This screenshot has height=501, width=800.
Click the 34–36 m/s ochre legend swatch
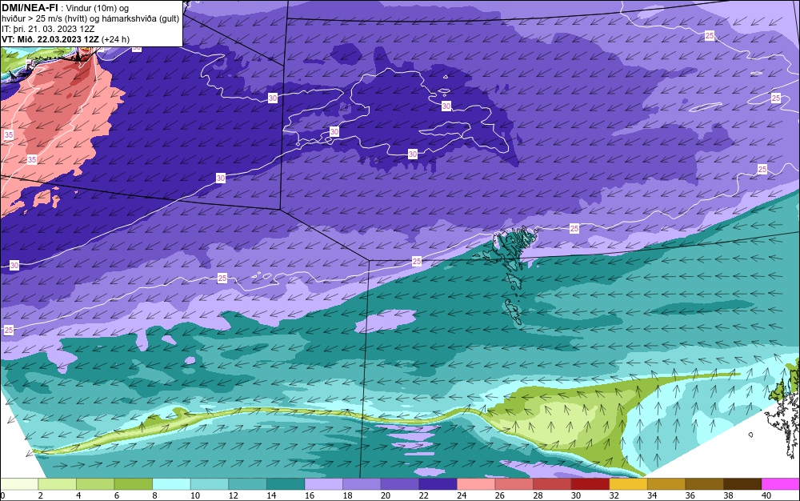pos(666,484)
